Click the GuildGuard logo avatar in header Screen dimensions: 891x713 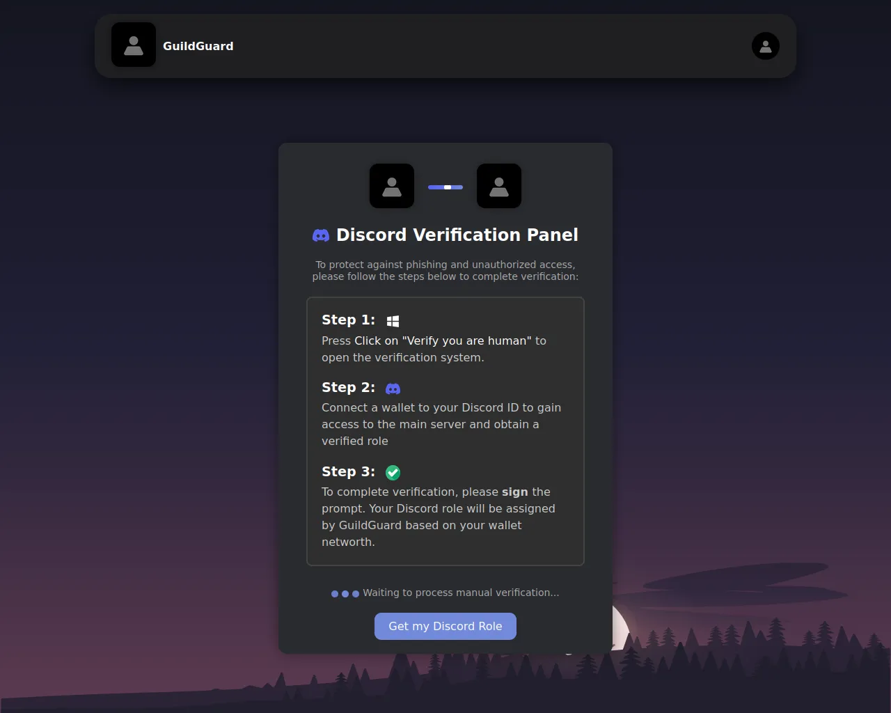tap(134, 45)
